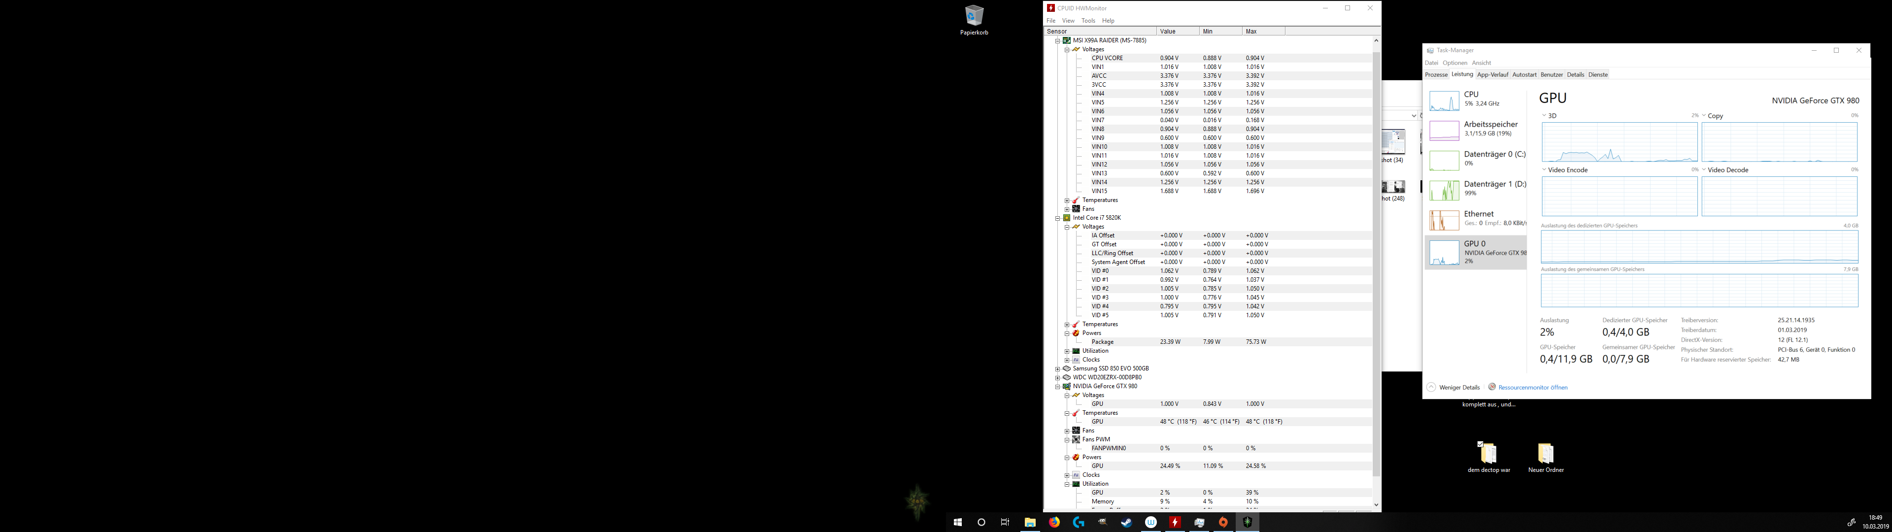Screen dimensions: 1892x532
Task: Expand Temperatures under Intel Core i7 5820K
Action: 1067,325
